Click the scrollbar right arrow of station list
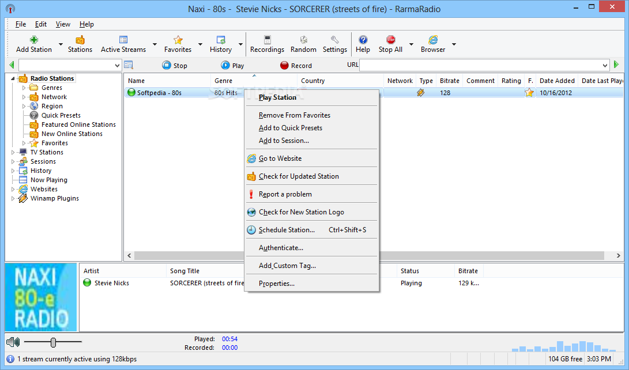The height and width of the screenshot is (370, 629). [x=618, y=255]
